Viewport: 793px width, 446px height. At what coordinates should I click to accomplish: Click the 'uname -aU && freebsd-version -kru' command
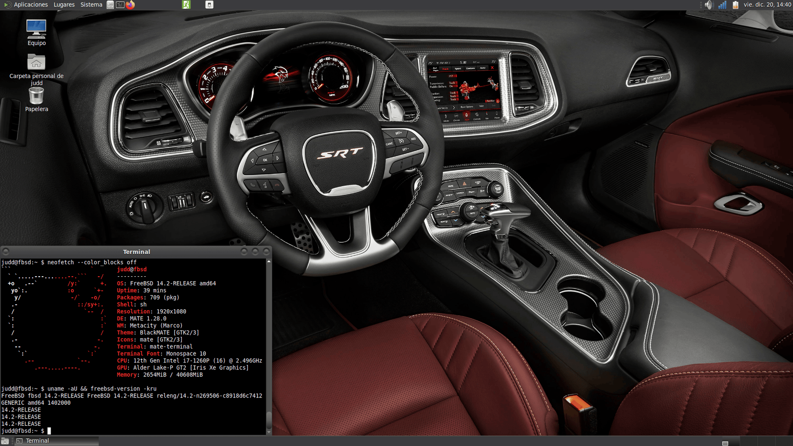pos(102,389)
